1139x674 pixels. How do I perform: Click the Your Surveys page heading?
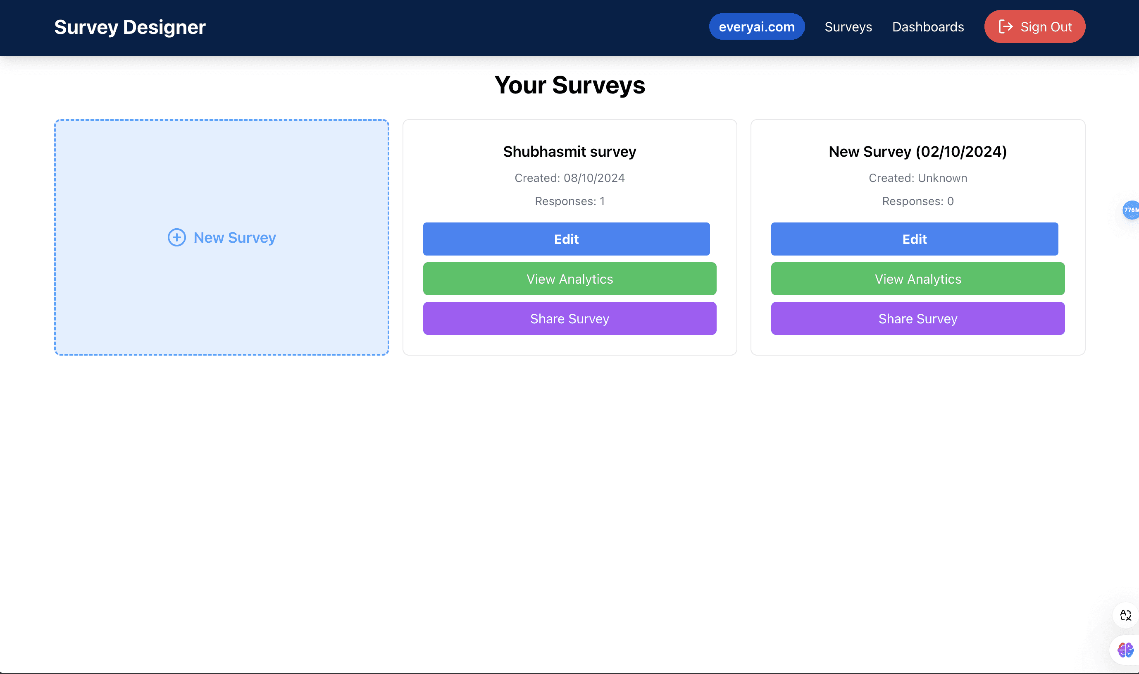click(569, 85)
